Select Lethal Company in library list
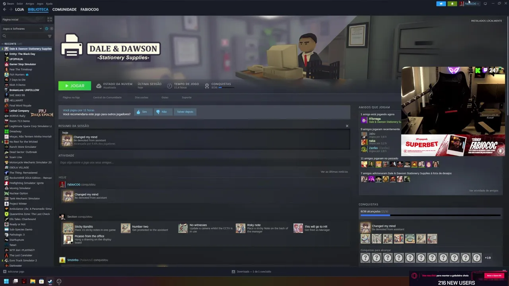This screenshot has width=509, height=286. point(19,111)
